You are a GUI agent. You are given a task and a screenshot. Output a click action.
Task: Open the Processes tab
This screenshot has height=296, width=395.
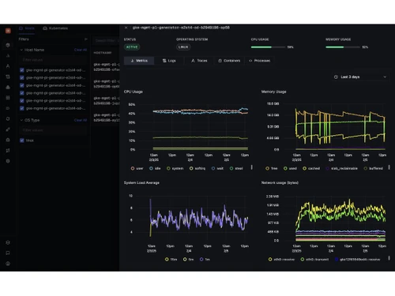259,61
